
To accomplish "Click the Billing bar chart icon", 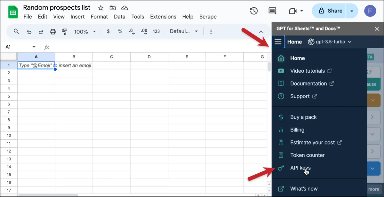I will 281,130.
